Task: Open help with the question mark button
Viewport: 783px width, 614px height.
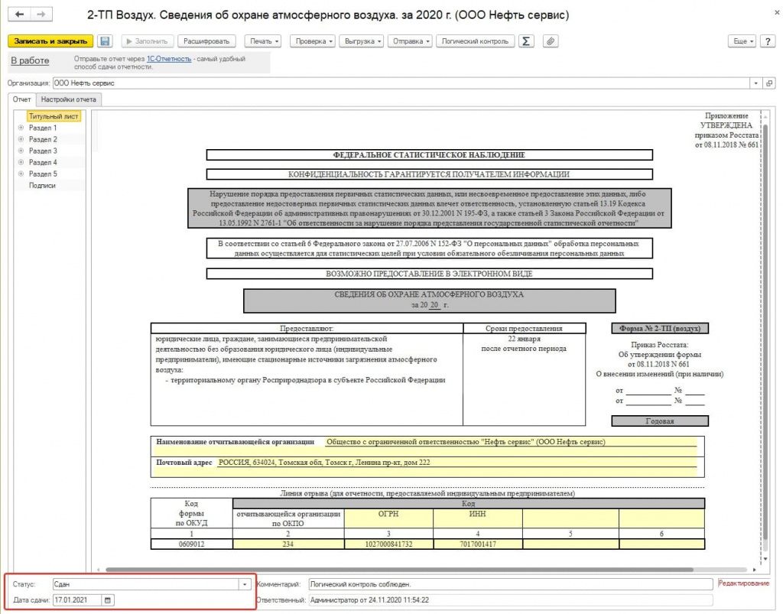Action: pos(768,41)
